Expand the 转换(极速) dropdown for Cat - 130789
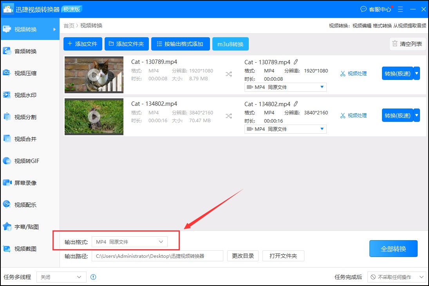 pyautogui.click(x=416, y=73)
